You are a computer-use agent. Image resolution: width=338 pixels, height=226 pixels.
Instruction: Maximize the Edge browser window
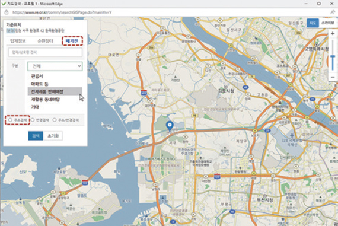319,4
